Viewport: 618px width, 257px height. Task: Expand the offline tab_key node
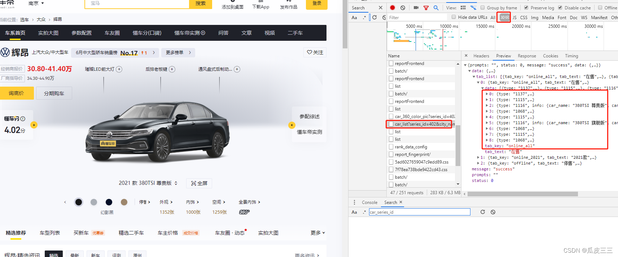[478, 163]
